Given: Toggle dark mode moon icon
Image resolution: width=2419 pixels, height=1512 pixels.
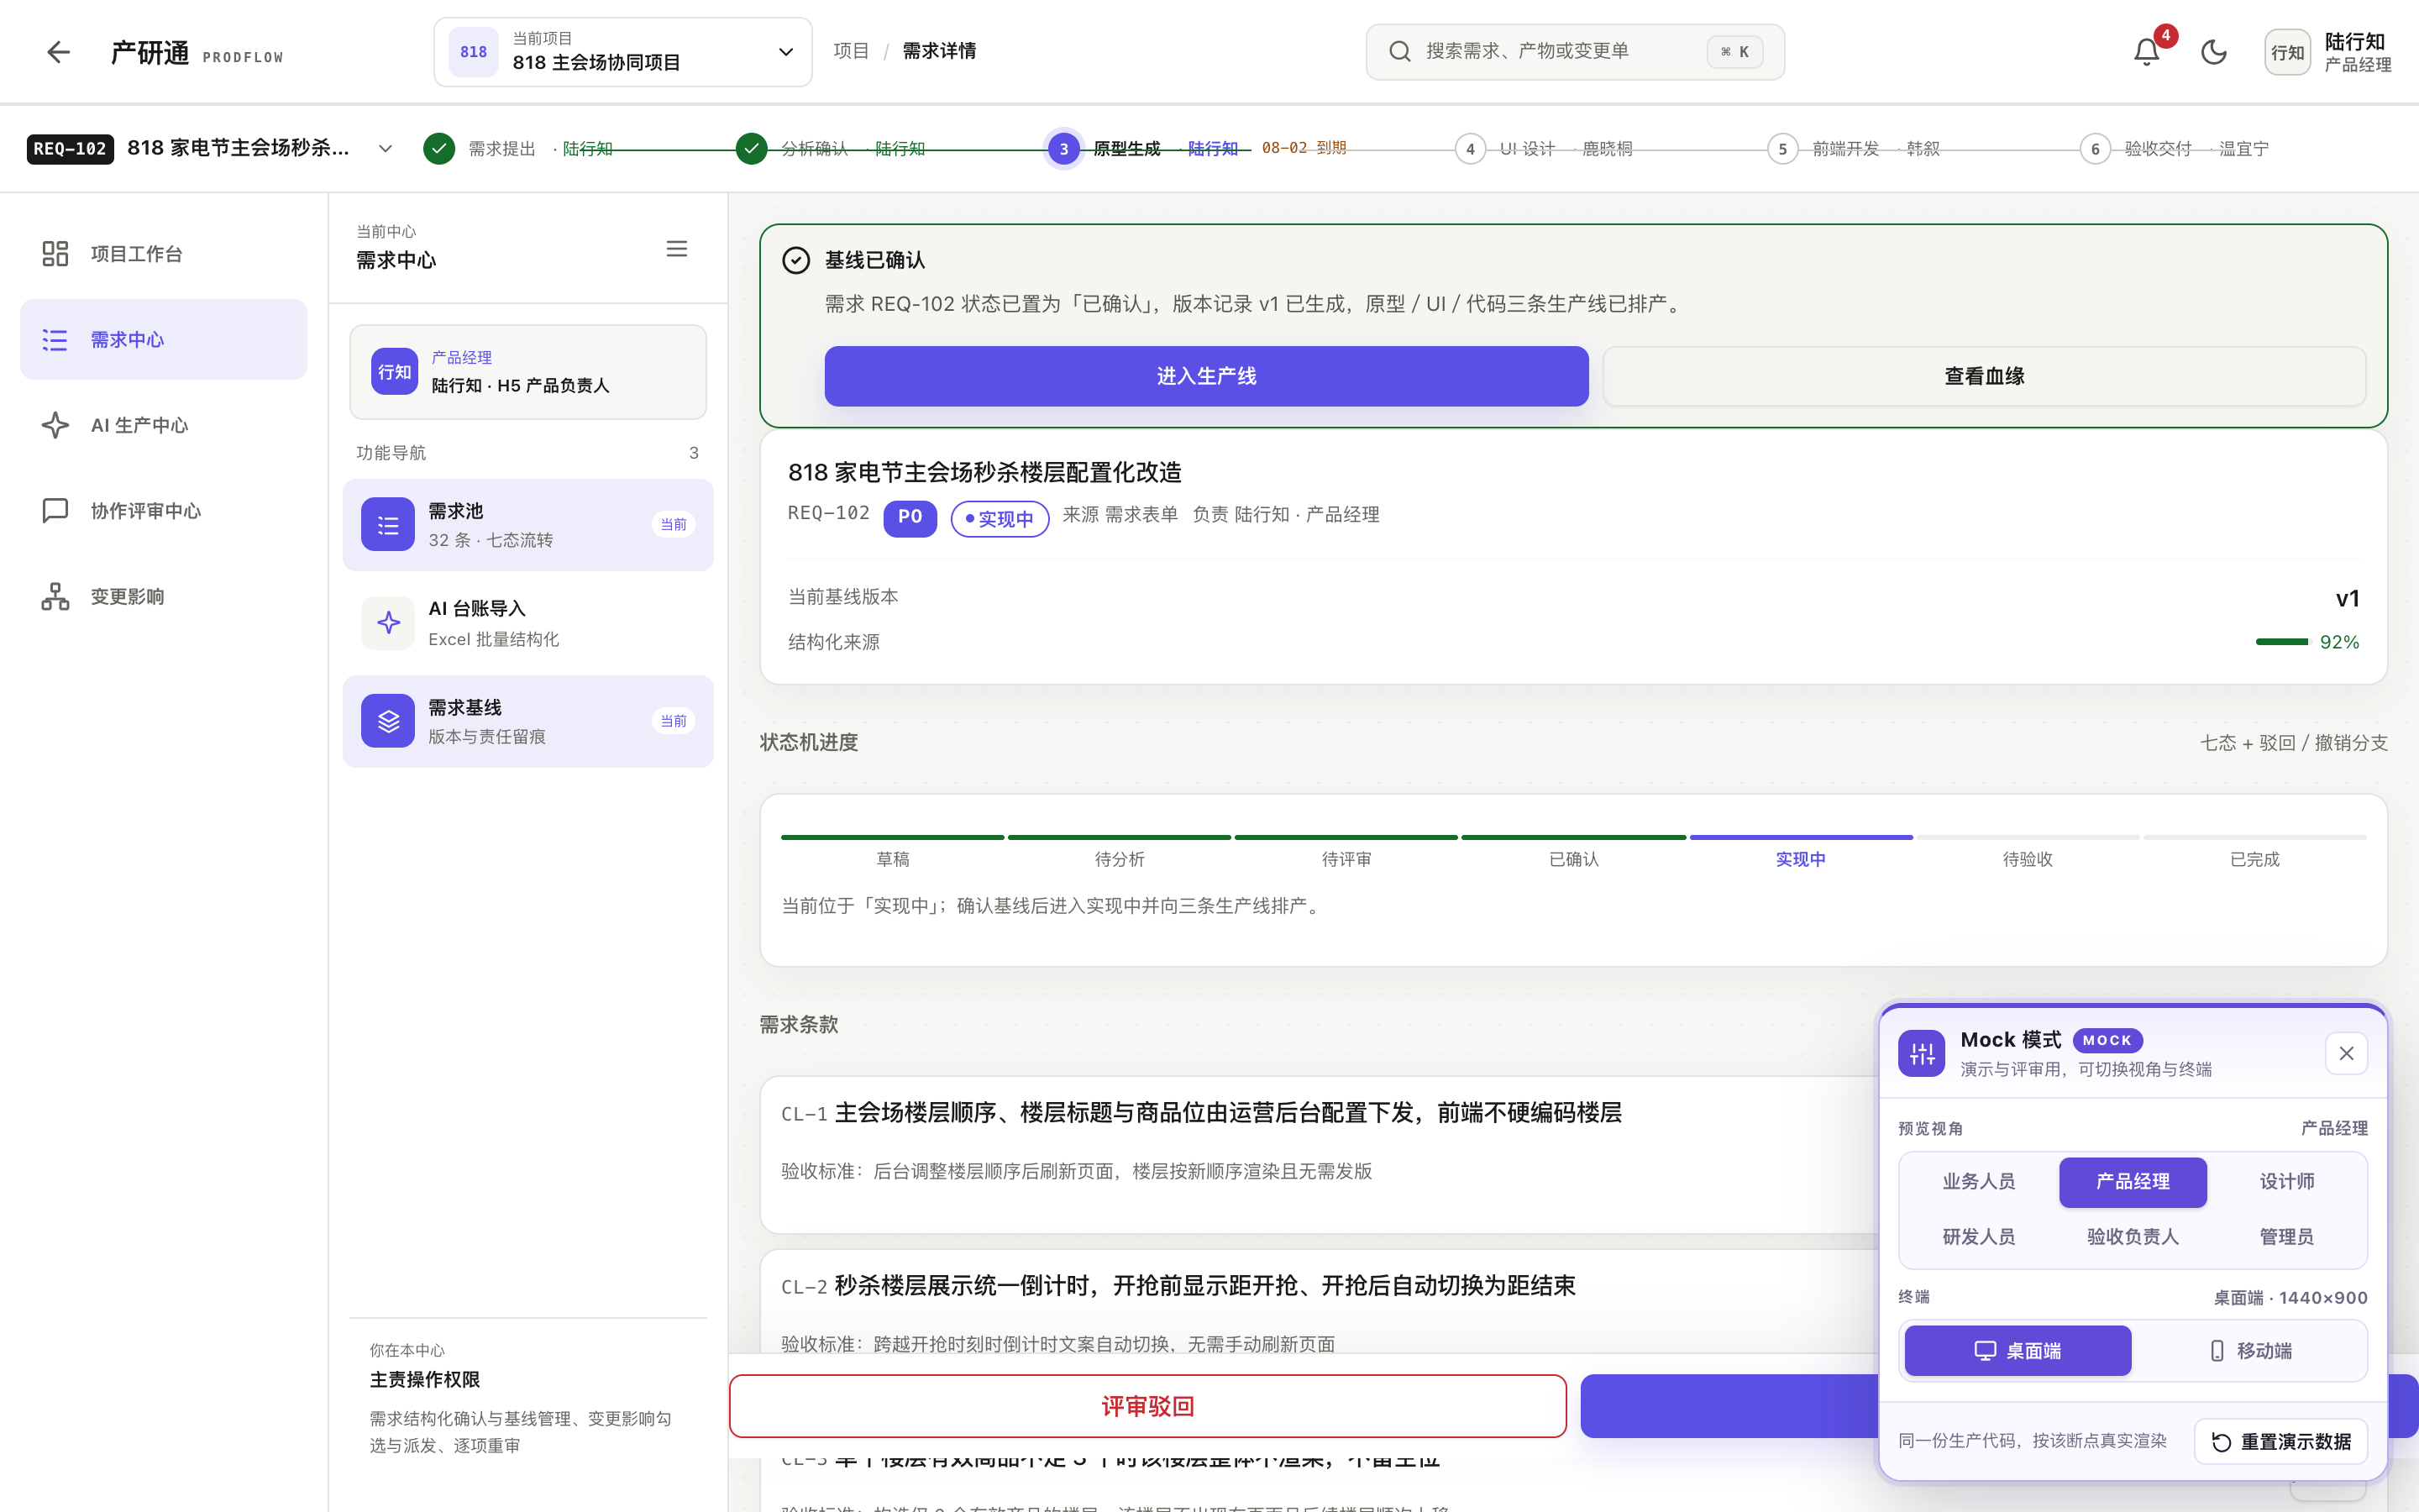Looking at the screenshot, I should (2214, 52).
